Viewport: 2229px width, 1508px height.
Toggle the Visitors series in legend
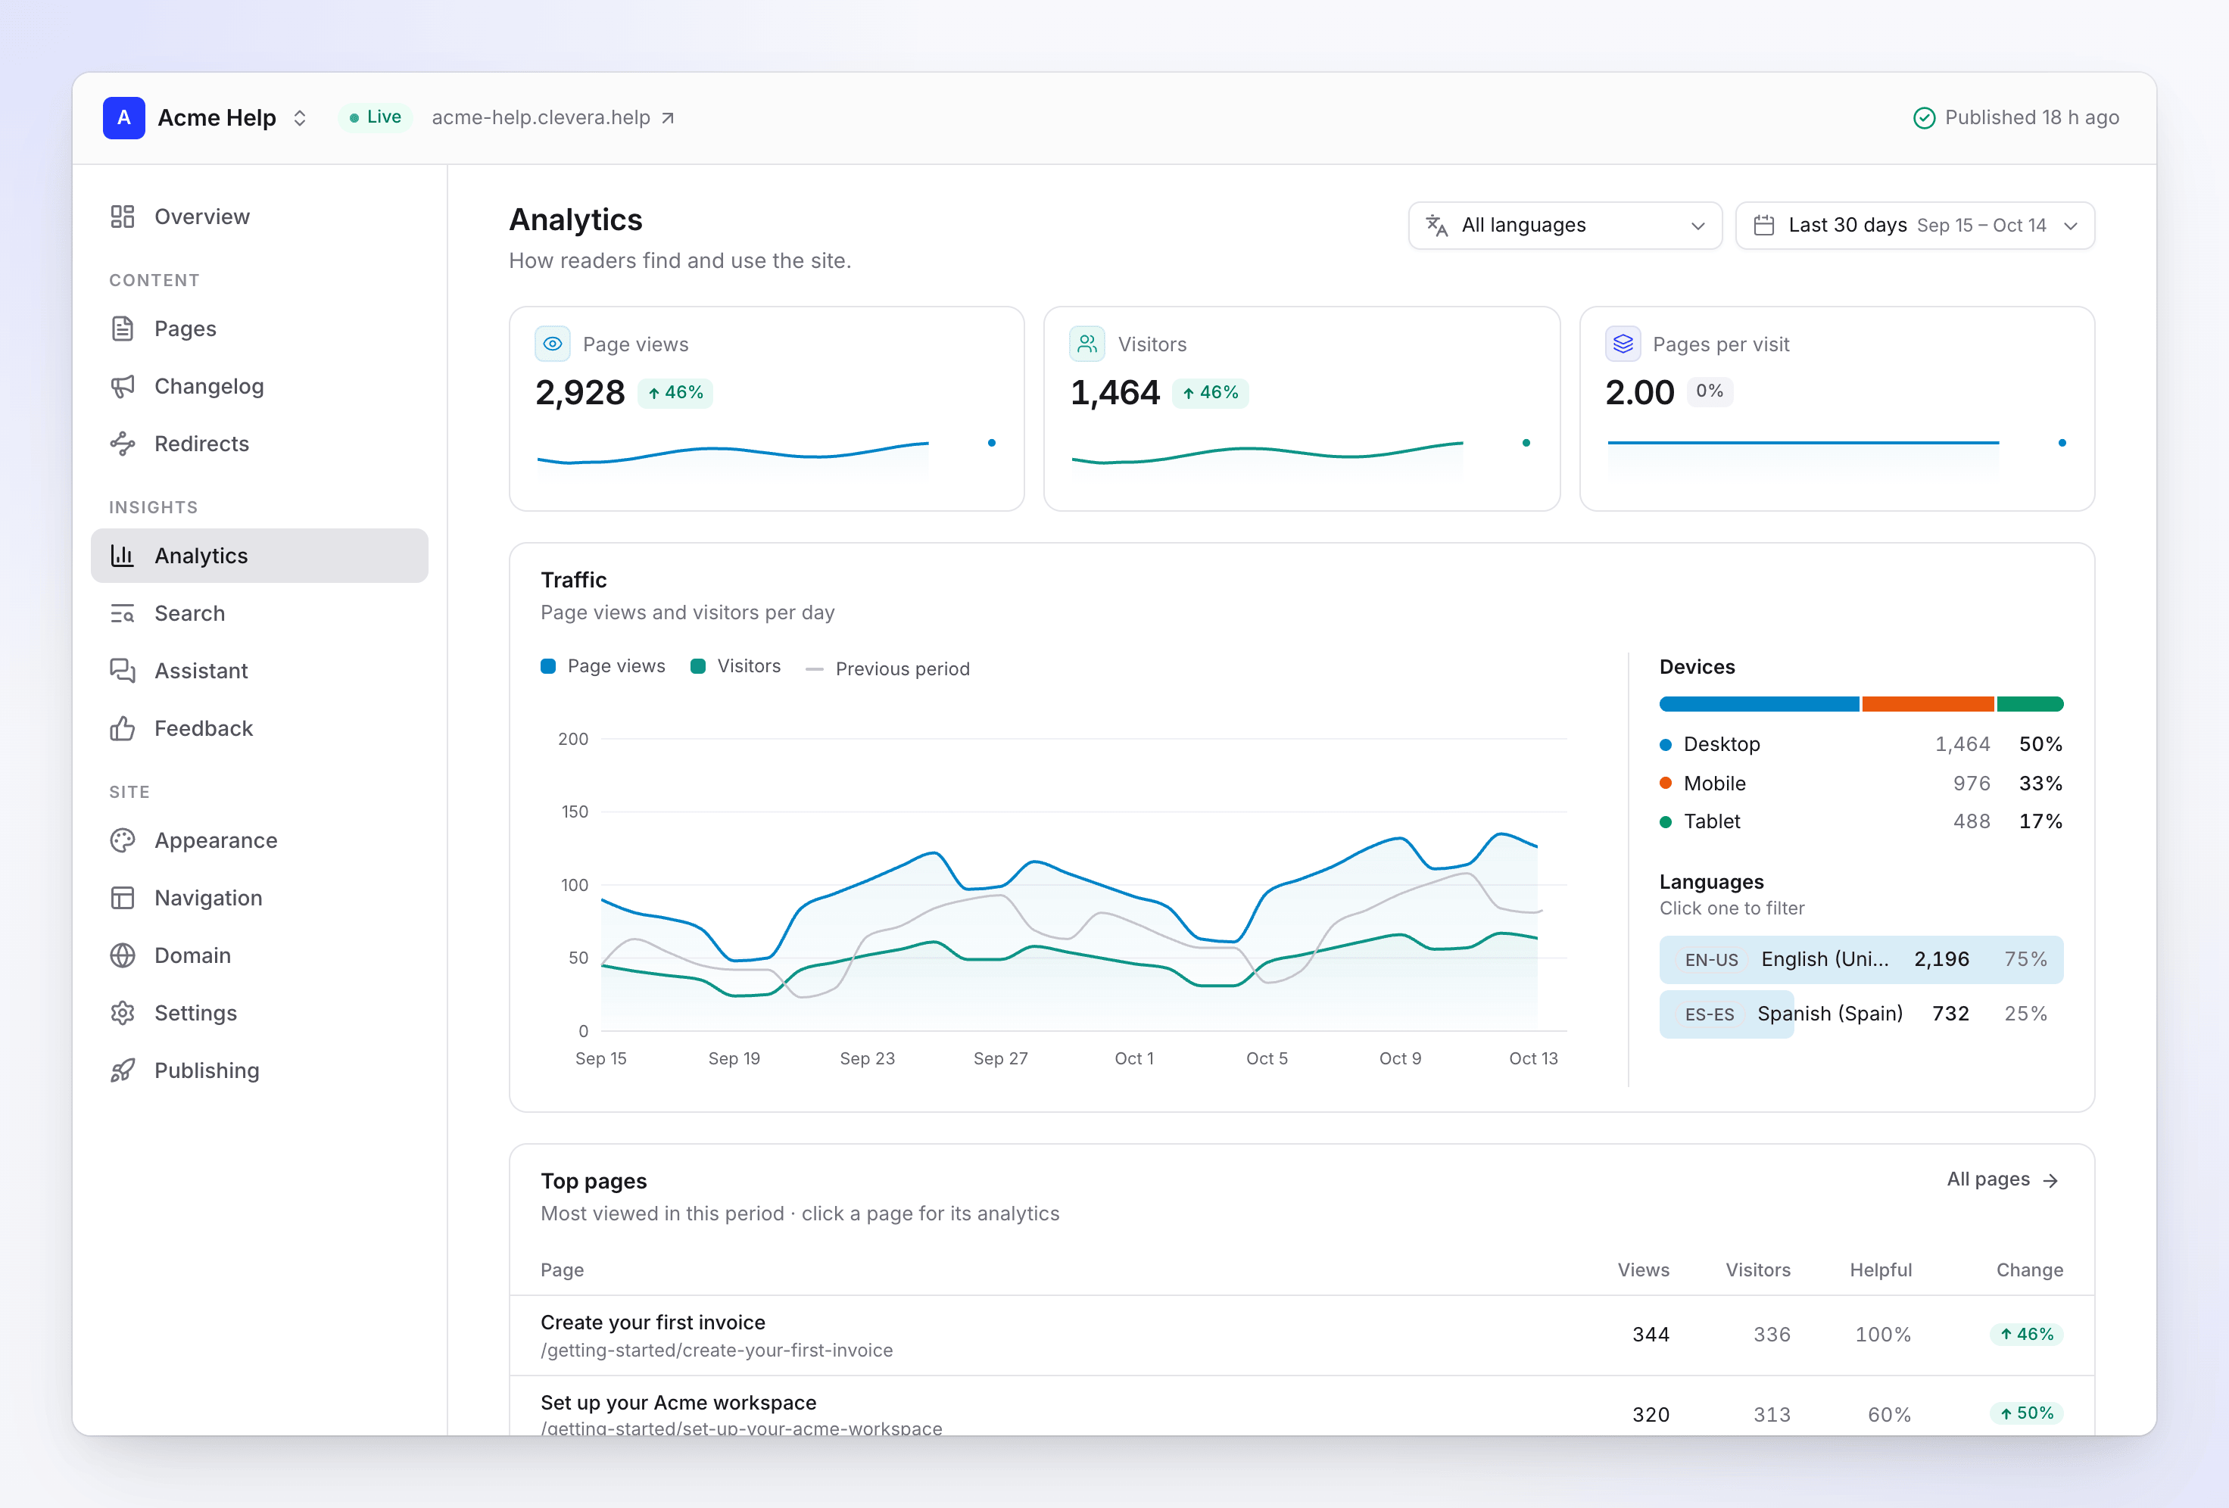[736, 667]
